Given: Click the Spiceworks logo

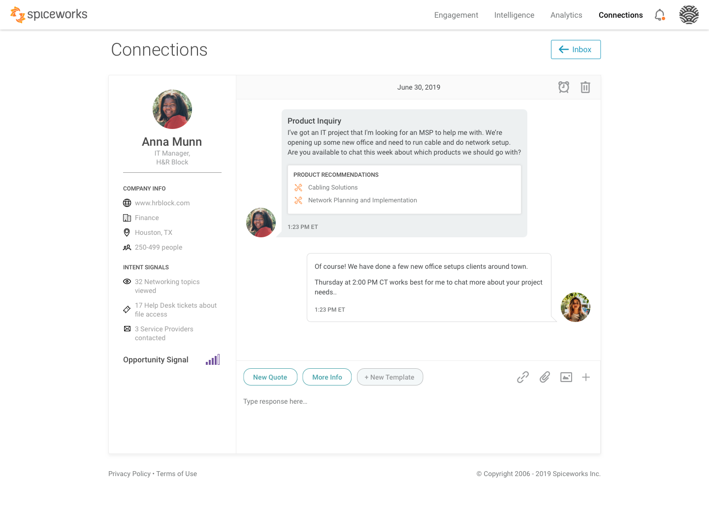Looking at the screenshot, I should [x=49, y=15].
